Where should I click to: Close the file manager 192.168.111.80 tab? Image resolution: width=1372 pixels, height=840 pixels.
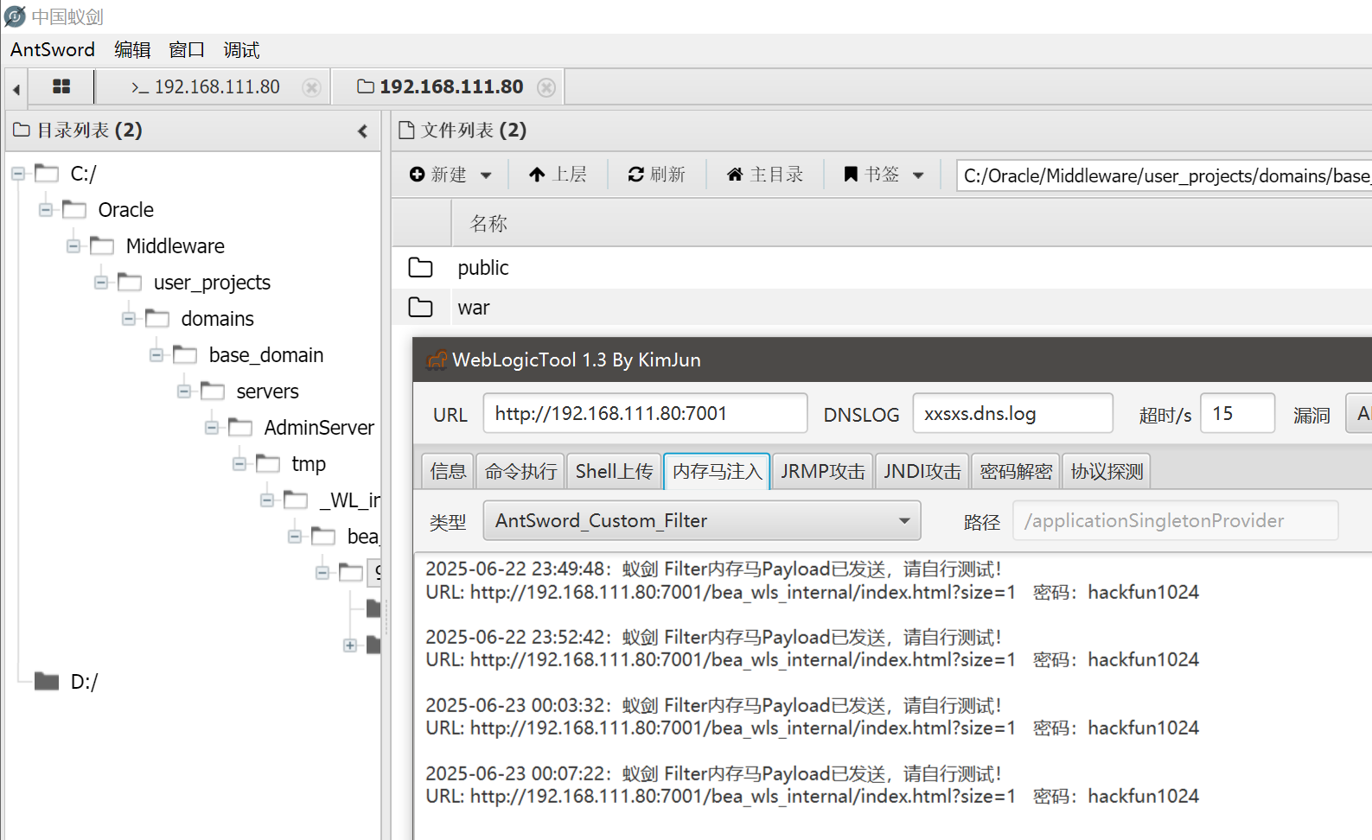pyautogui.click(x=546, y=87)
